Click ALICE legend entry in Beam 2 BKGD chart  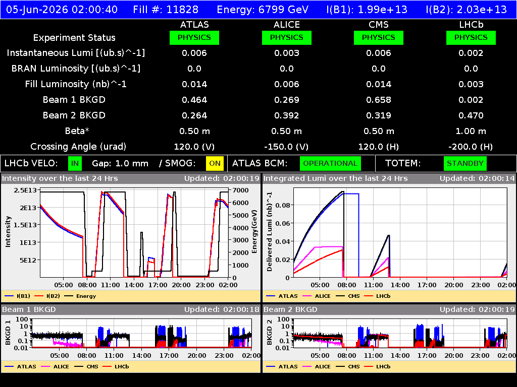317,366
